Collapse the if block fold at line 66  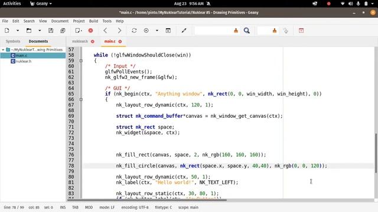(x=81, y=100)
